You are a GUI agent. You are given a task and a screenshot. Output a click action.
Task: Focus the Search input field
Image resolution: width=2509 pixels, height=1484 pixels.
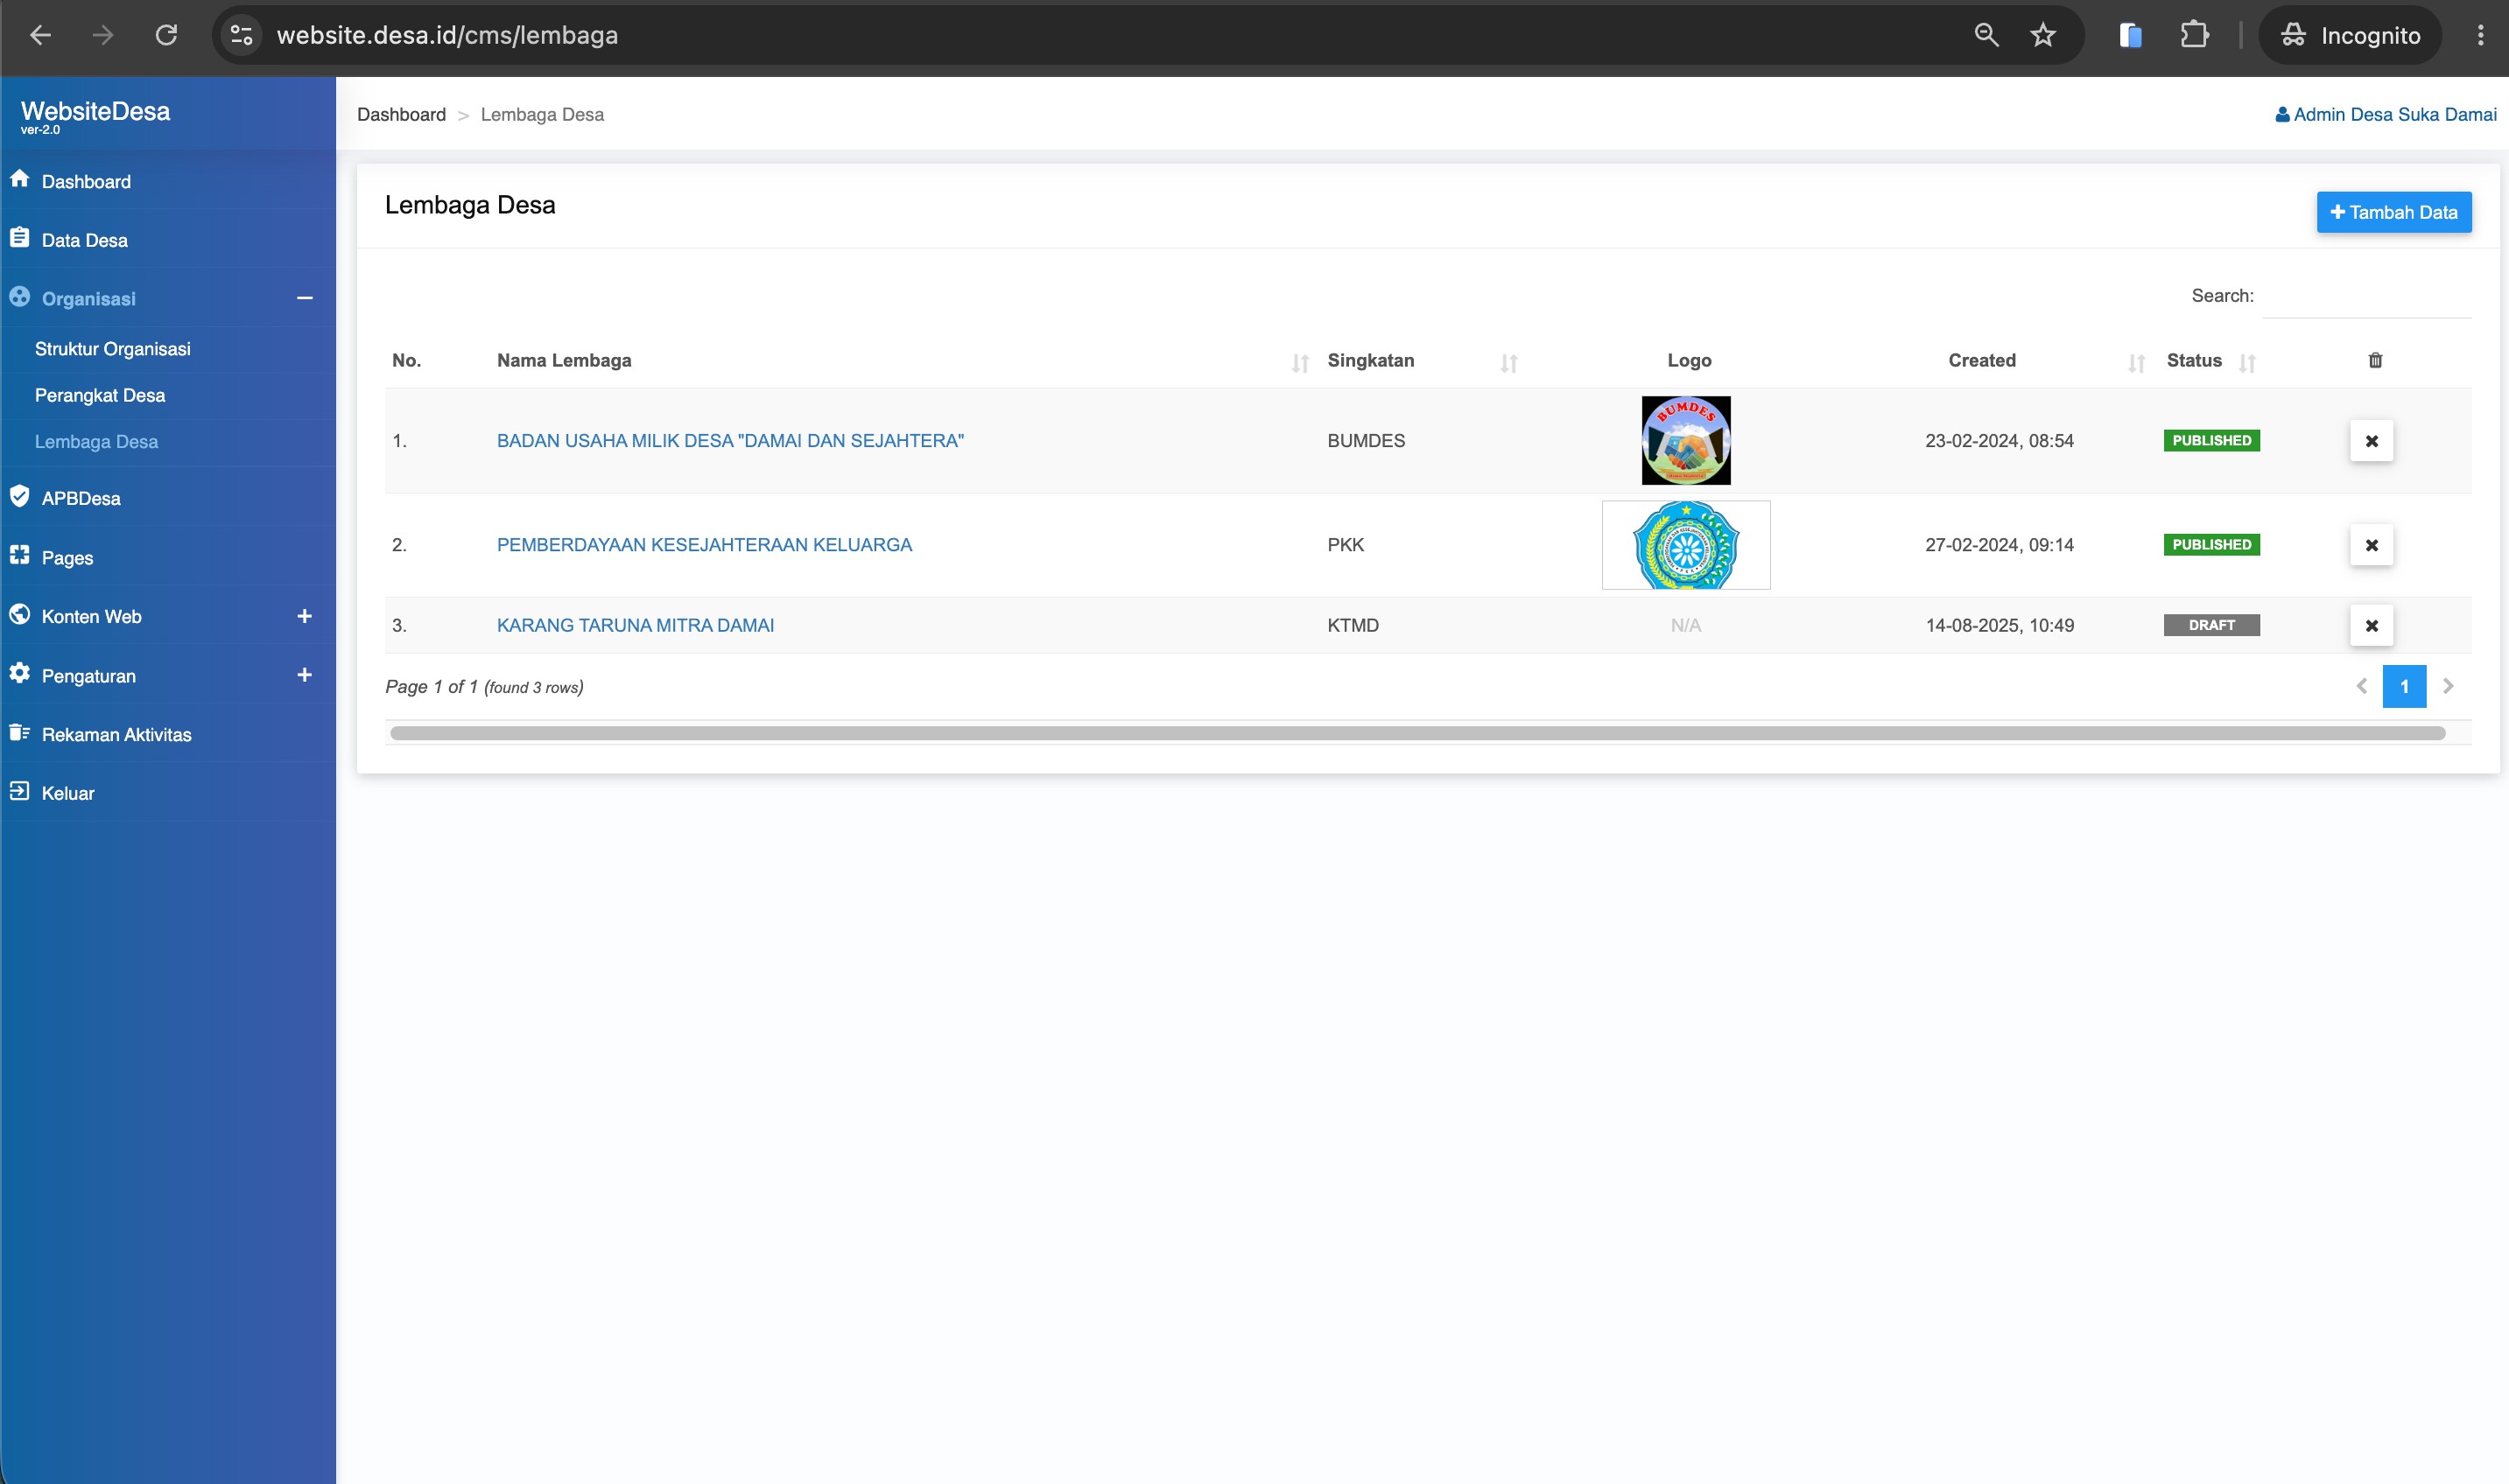click(2367, 296)
